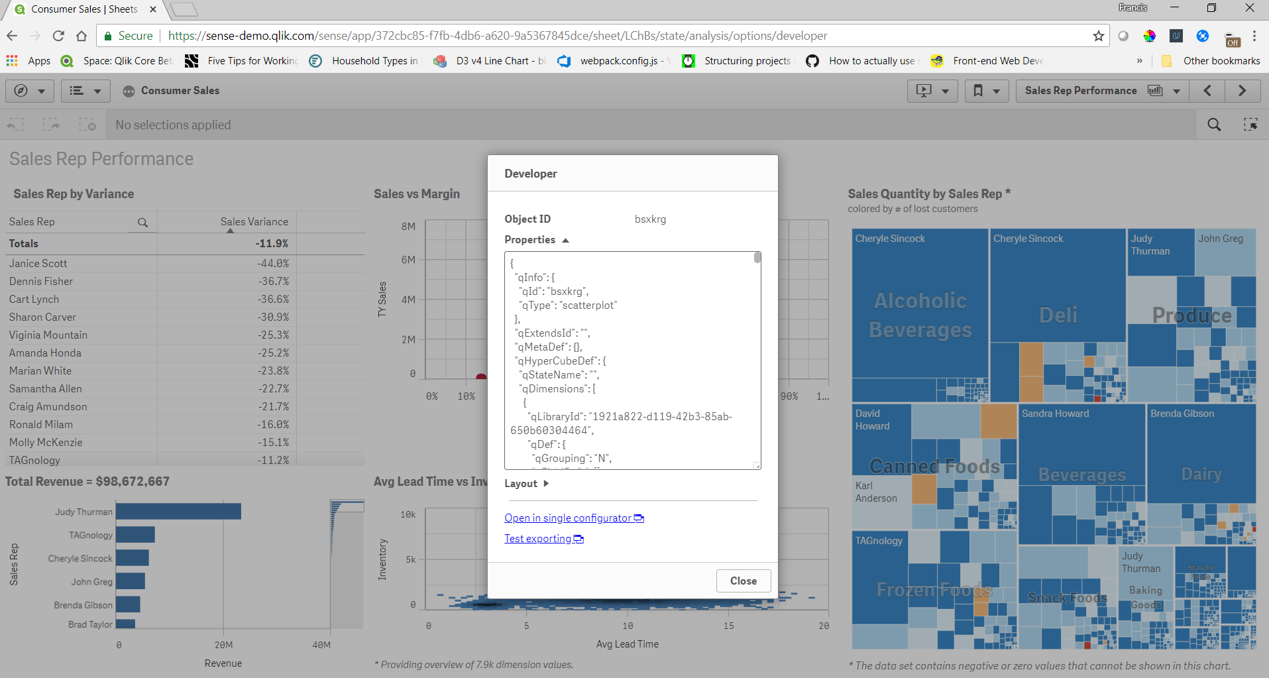Click the Secure site info padlock
Image resolution: width=1269 pixels, height=678 pixels.
pos(108,36)
